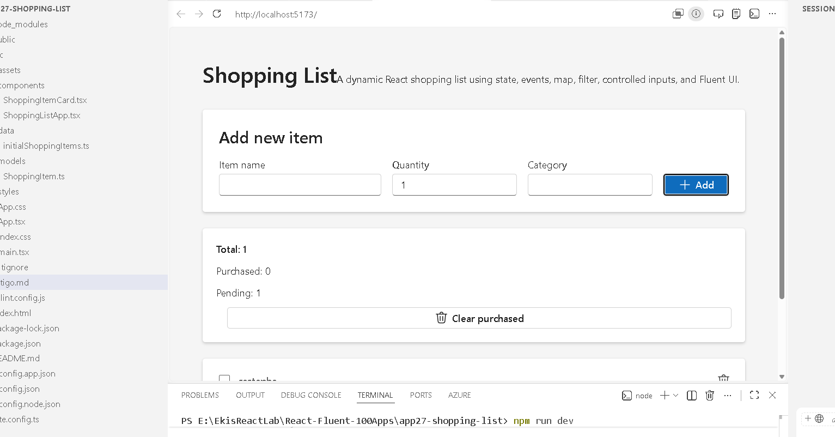
Task: Split the terminal pane
Action: 692,396
